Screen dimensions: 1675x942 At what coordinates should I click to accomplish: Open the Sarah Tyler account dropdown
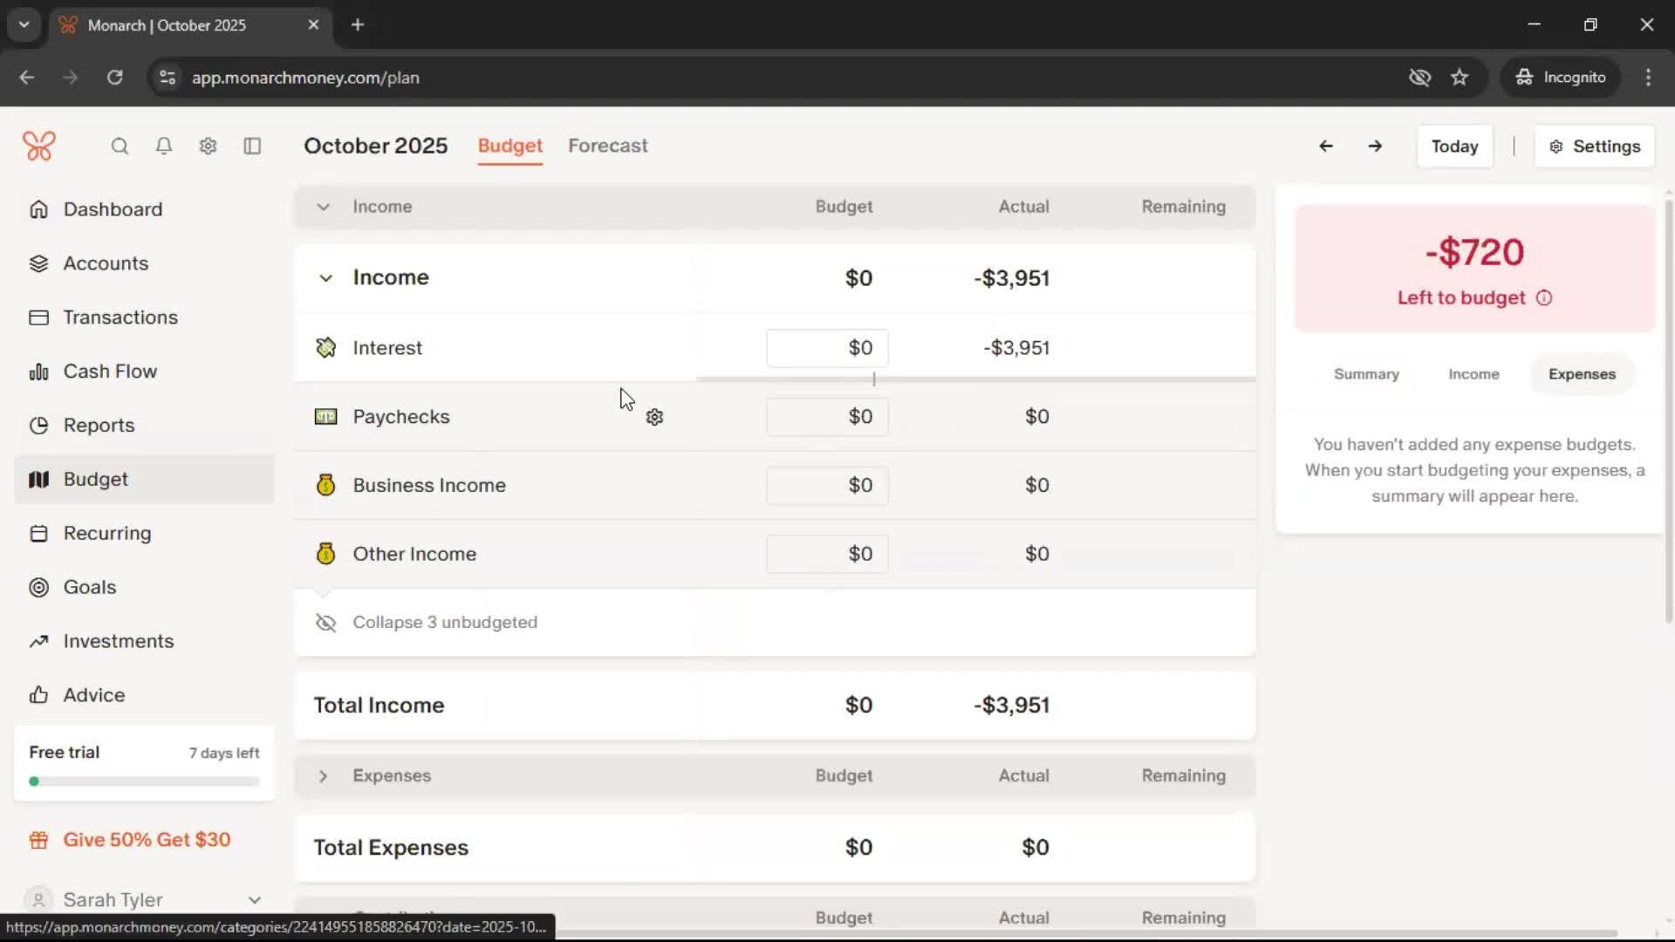(x=254, y=899)
